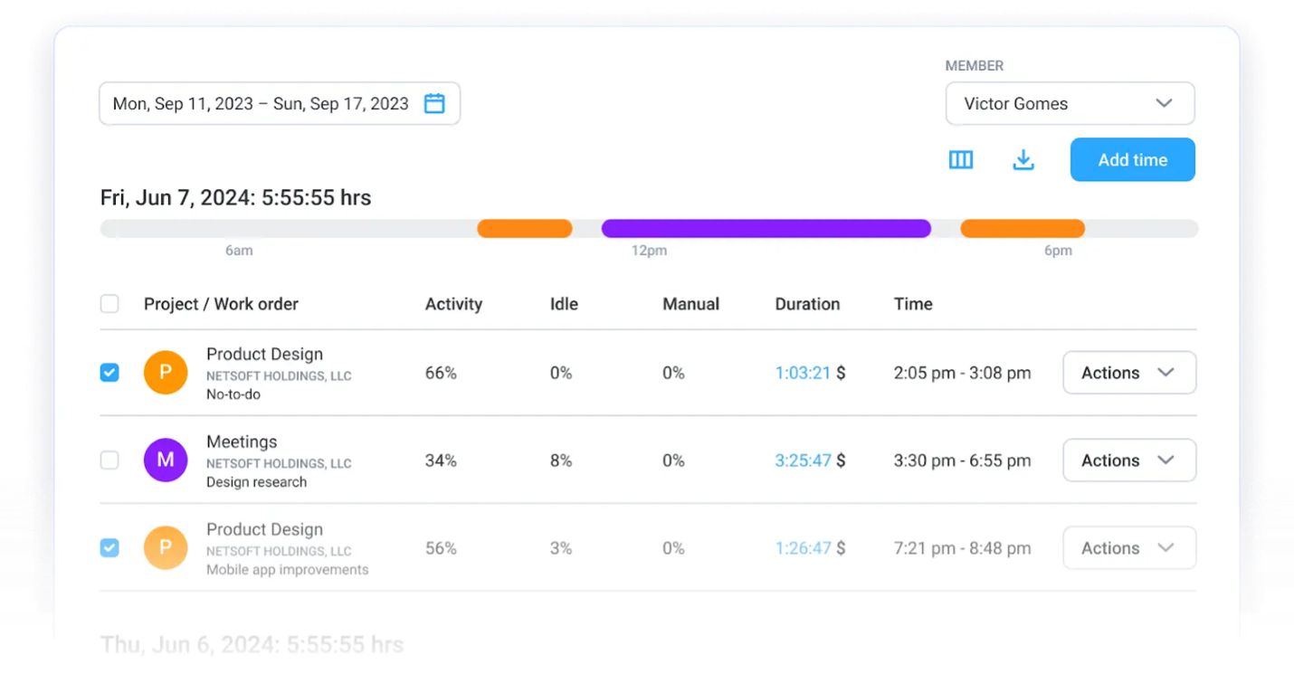Click the Product Design avatar, Mobile app improvements row
This screenshot has width=1294, height=674.
click(x=166, y=548)
